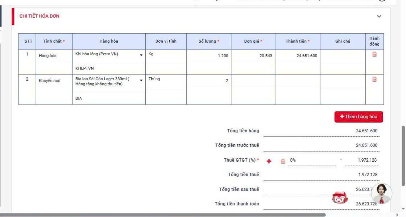Open the Bia lon Sài Gòn product dropdown
Screen dimensions: 406x217
point(141,80)
